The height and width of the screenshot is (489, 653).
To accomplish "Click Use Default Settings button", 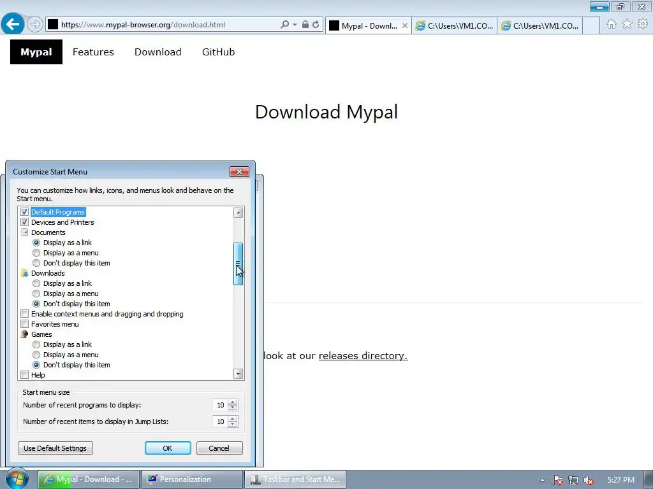I will [55, 448].
